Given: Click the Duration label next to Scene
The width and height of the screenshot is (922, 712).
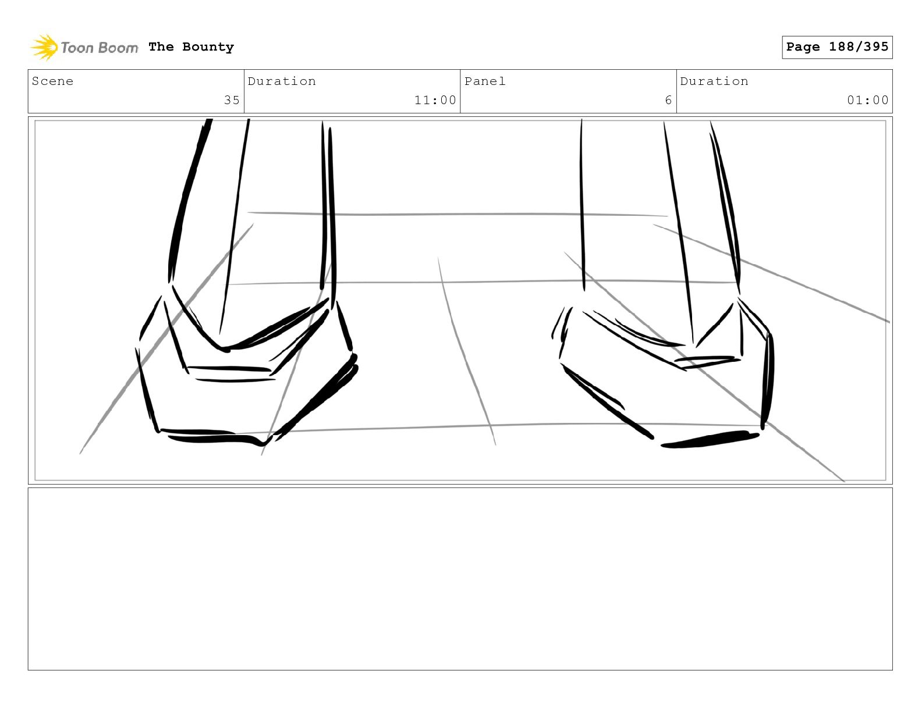Looking at the screenshot, I should click(282, 81).
